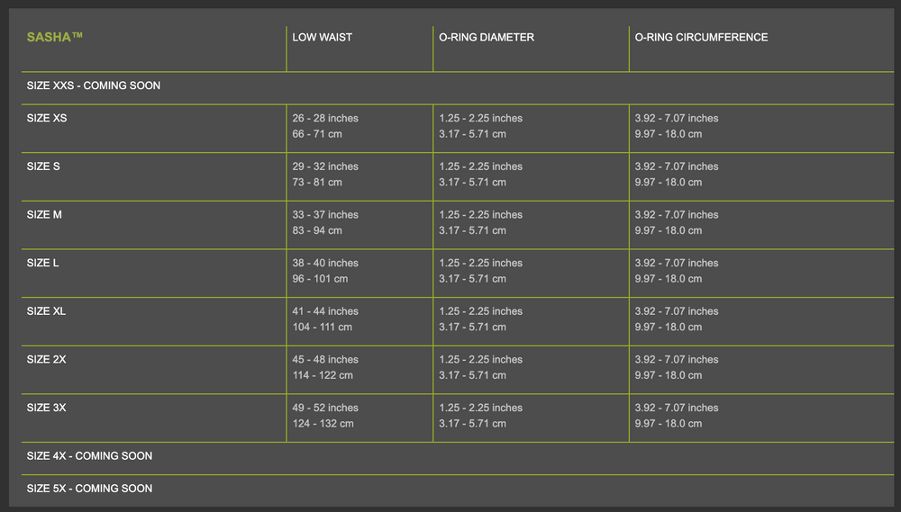Viewport: 901px width, 512px height.
Task: Select the 124 - 132 cm waist value
Action: pos(323,424)
